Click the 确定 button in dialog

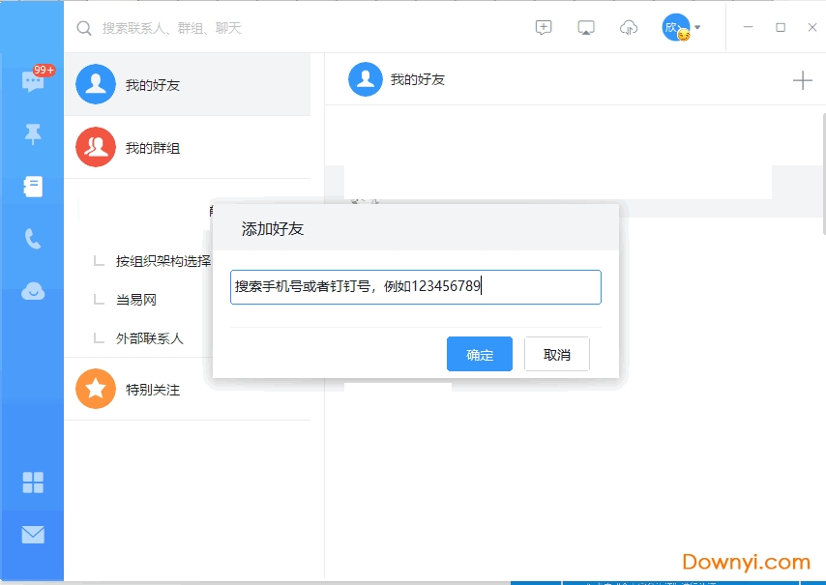pyautogui.click(x=480, y=355)
